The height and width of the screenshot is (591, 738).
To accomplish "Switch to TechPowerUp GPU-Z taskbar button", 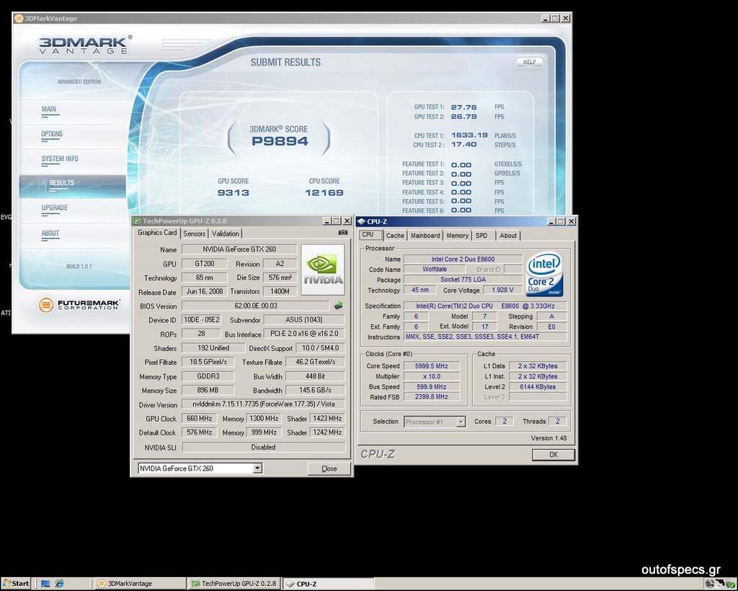I will 234,584.
